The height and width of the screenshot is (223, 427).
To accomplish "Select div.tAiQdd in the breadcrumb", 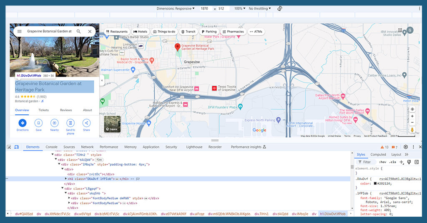I will [280, 214].
